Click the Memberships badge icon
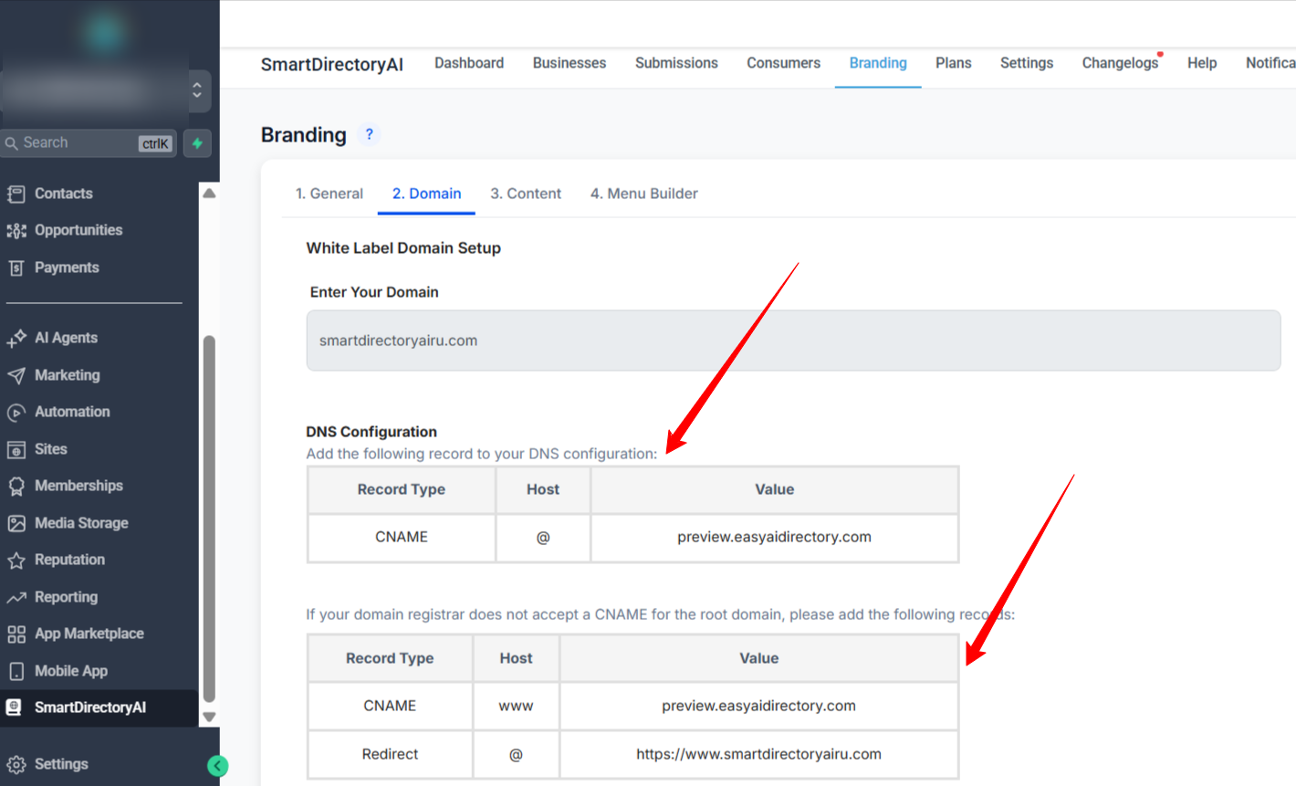Screen dimensions: 1296x786 [16, 487]
